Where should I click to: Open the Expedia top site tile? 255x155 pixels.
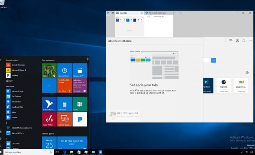[x=224, y=85]
